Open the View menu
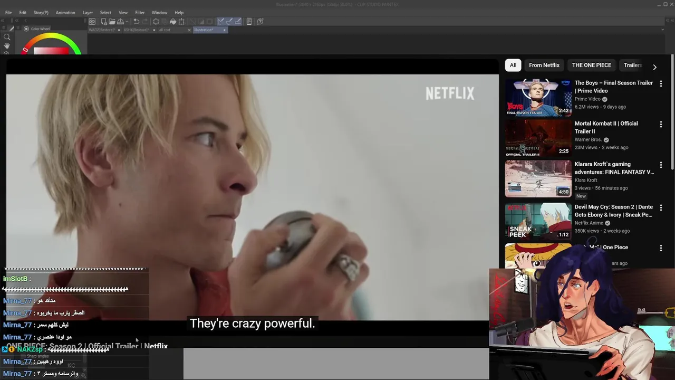The height and width of the screenshot is (380, 675). pyautogui.click(x=123, y=13)
